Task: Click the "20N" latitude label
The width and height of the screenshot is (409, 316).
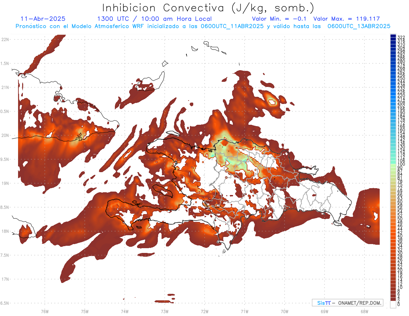Action: (x=5, y=135)
